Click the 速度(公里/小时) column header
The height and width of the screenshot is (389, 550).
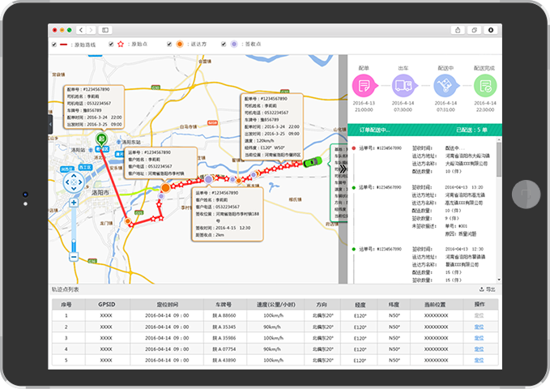(x=275, y=305)
